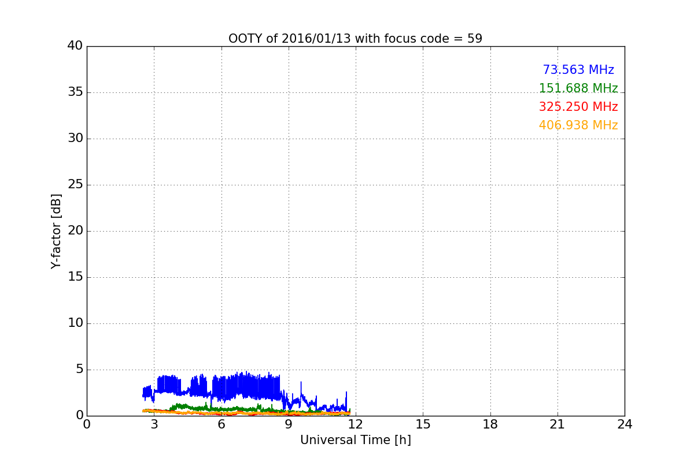Click the x-axis tick label '12'
The width and height of the screenshot is (694, 462).
tap(356, 424)
